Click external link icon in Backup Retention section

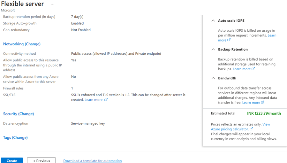(253, 69)
